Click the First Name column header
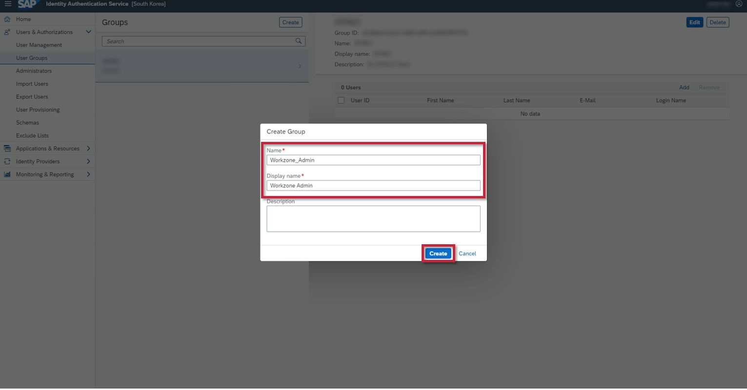The width and height of the screenshot is (747, 390). click(x=440, y=100)
